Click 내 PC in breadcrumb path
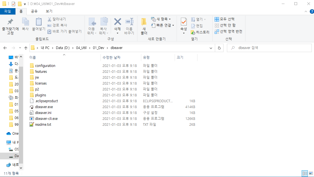Screen dimensions: 314x177 click(x=45, y=48)
